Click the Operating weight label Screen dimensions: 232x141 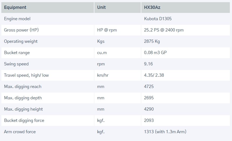point(21,41)
